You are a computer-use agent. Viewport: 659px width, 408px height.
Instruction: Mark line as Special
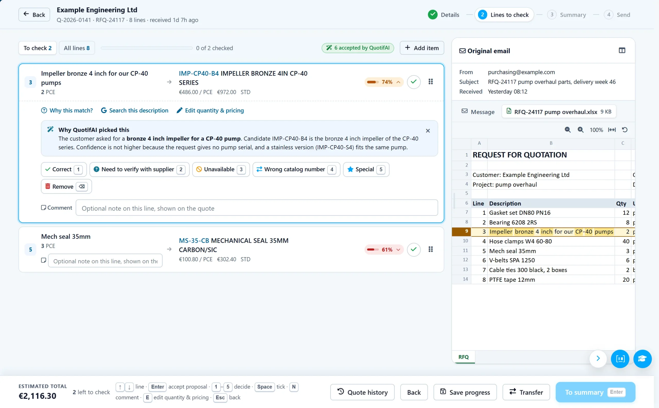point(366,169)
